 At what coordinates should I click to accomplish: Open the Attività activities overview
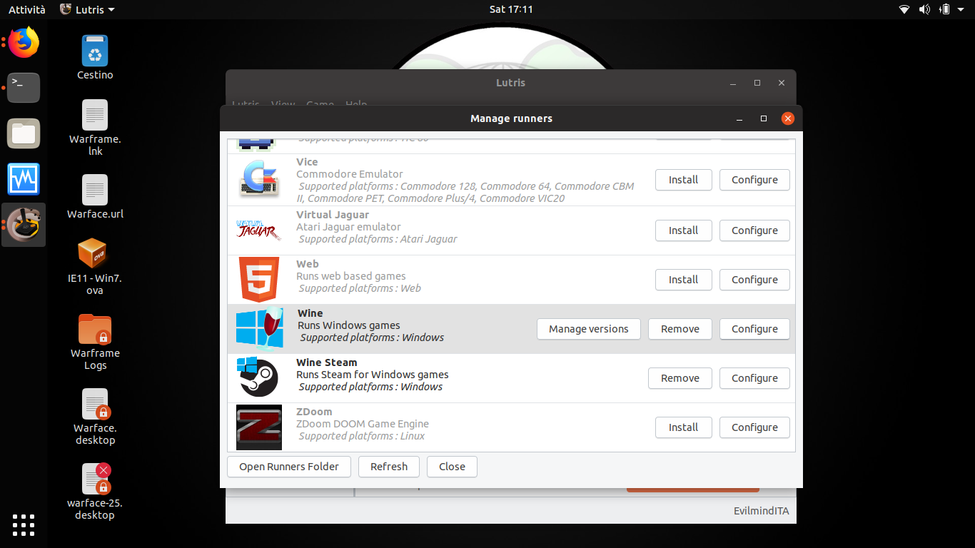point(26,9)
